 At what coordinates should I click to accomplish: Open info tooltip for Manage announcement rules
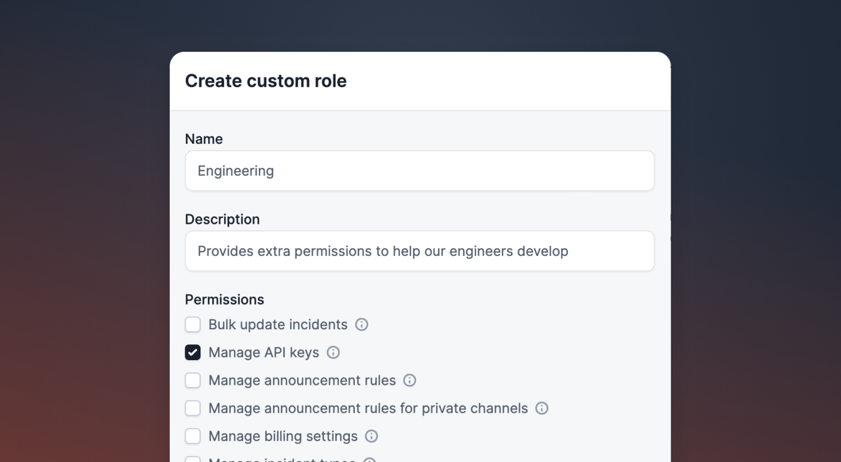click(x=410, y=380)
